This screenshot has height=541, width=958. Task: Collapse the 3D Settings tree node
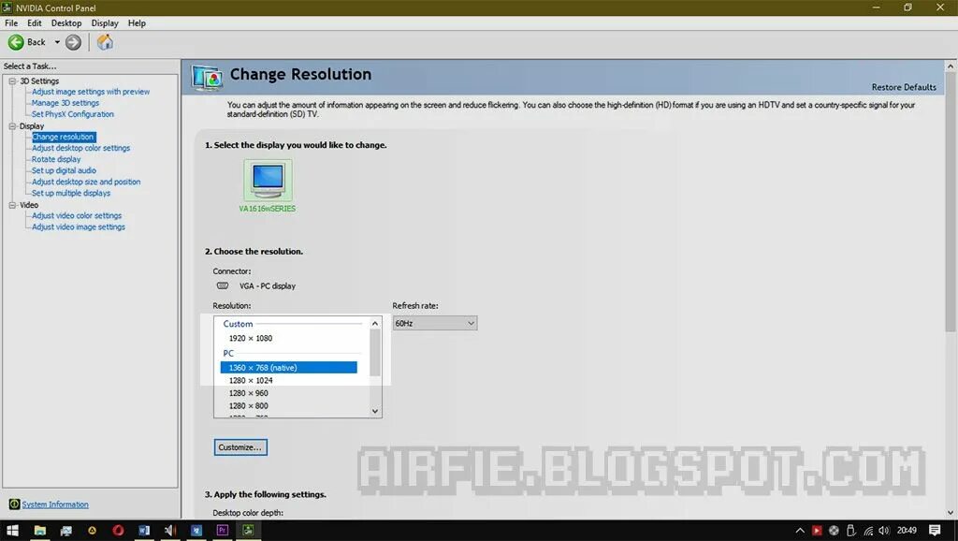(12, 80)
